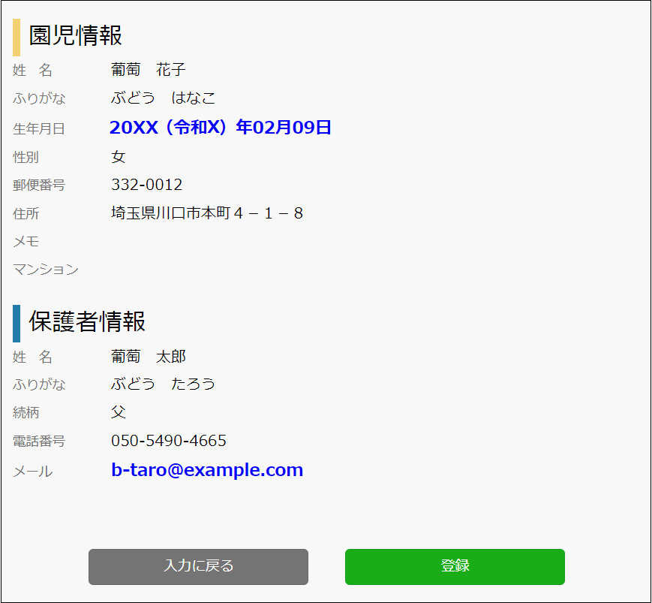The image size is (652, 603).
Task: Click the blue bar beside 保護者情報
Action: tap(17, 324)
